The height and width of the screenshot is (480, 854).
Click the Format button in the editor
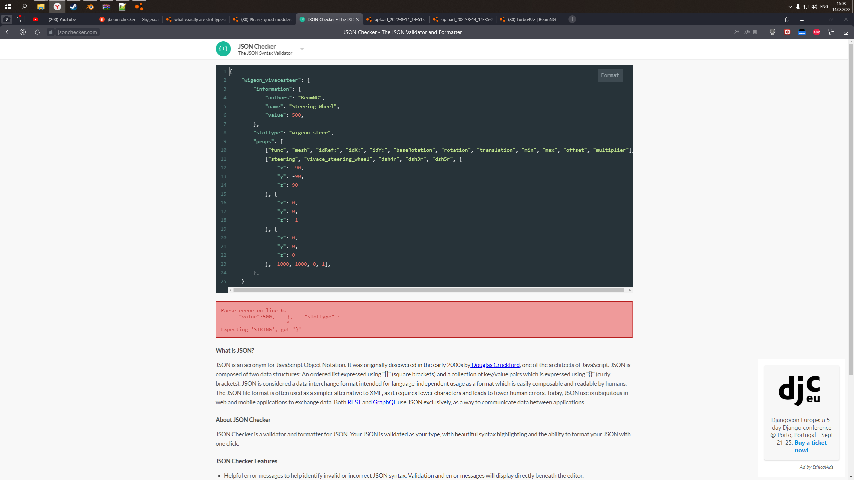(x=610, y=75)
